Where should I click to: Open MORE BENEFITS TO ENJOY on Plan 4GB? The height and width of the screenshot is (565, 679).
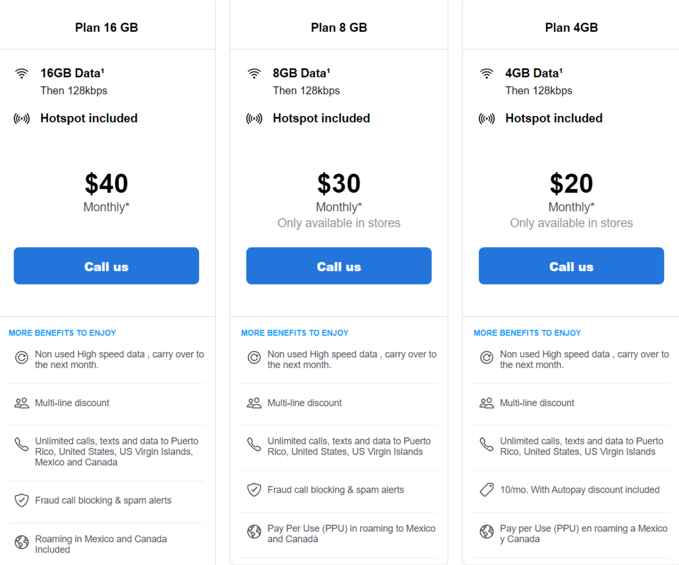point(527,333)
